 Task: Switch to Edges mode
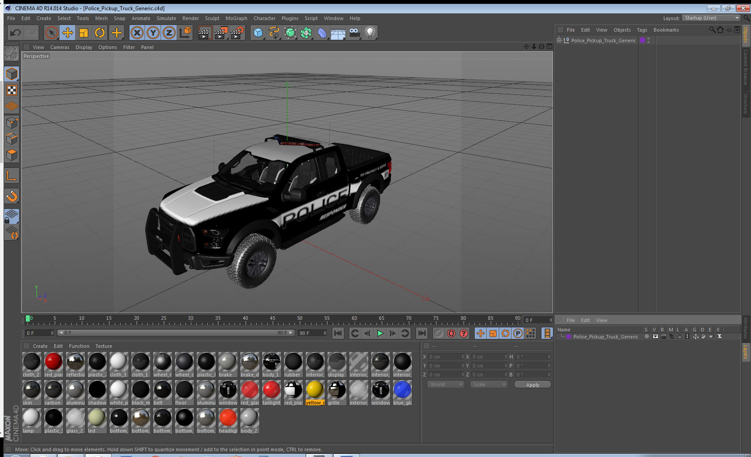[x=12, y=139]
